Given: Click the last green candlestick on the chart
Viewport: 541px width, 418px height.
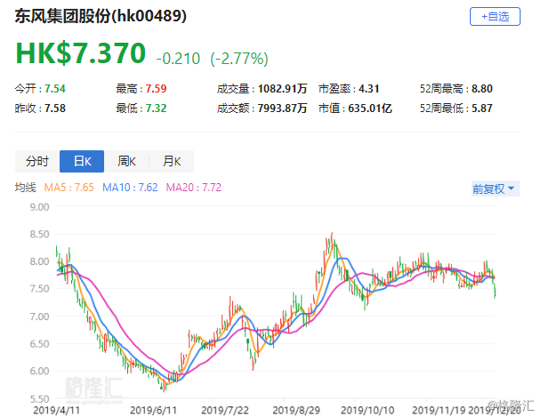Looking at the screenshot, I should 495,291.
